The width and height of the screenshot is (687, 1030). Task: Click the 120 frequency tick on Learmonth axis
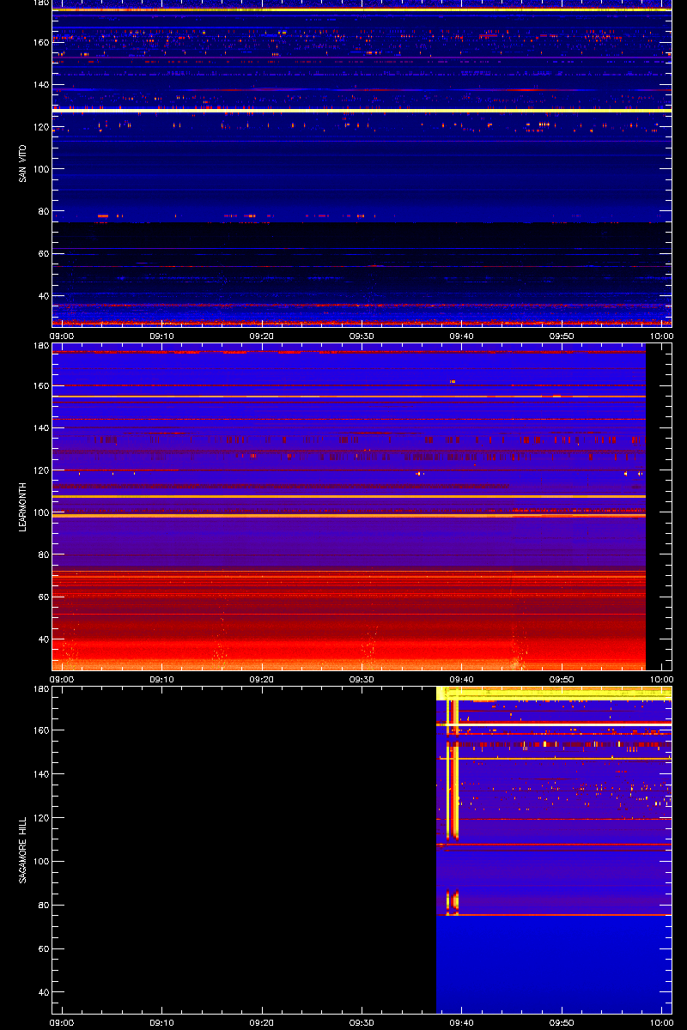(x=40, y=470)
